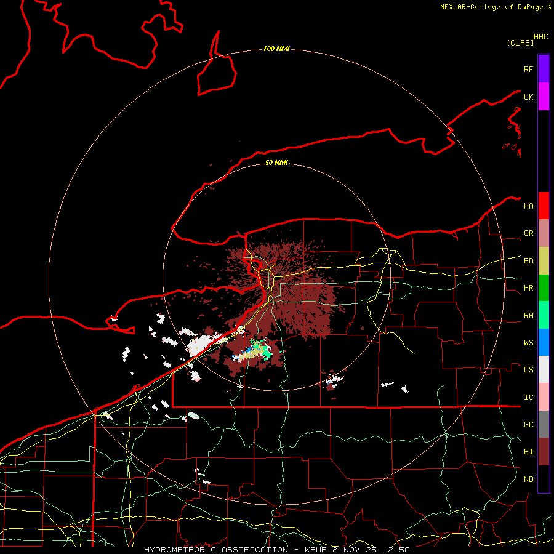The width and height of the screenshot is (554, 554).
Task: Select the BD yellow legend block
Action: (544, 261)
